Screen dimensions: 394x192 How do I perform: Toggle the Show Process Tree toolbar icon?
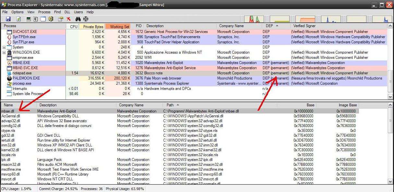pos(35,19)
